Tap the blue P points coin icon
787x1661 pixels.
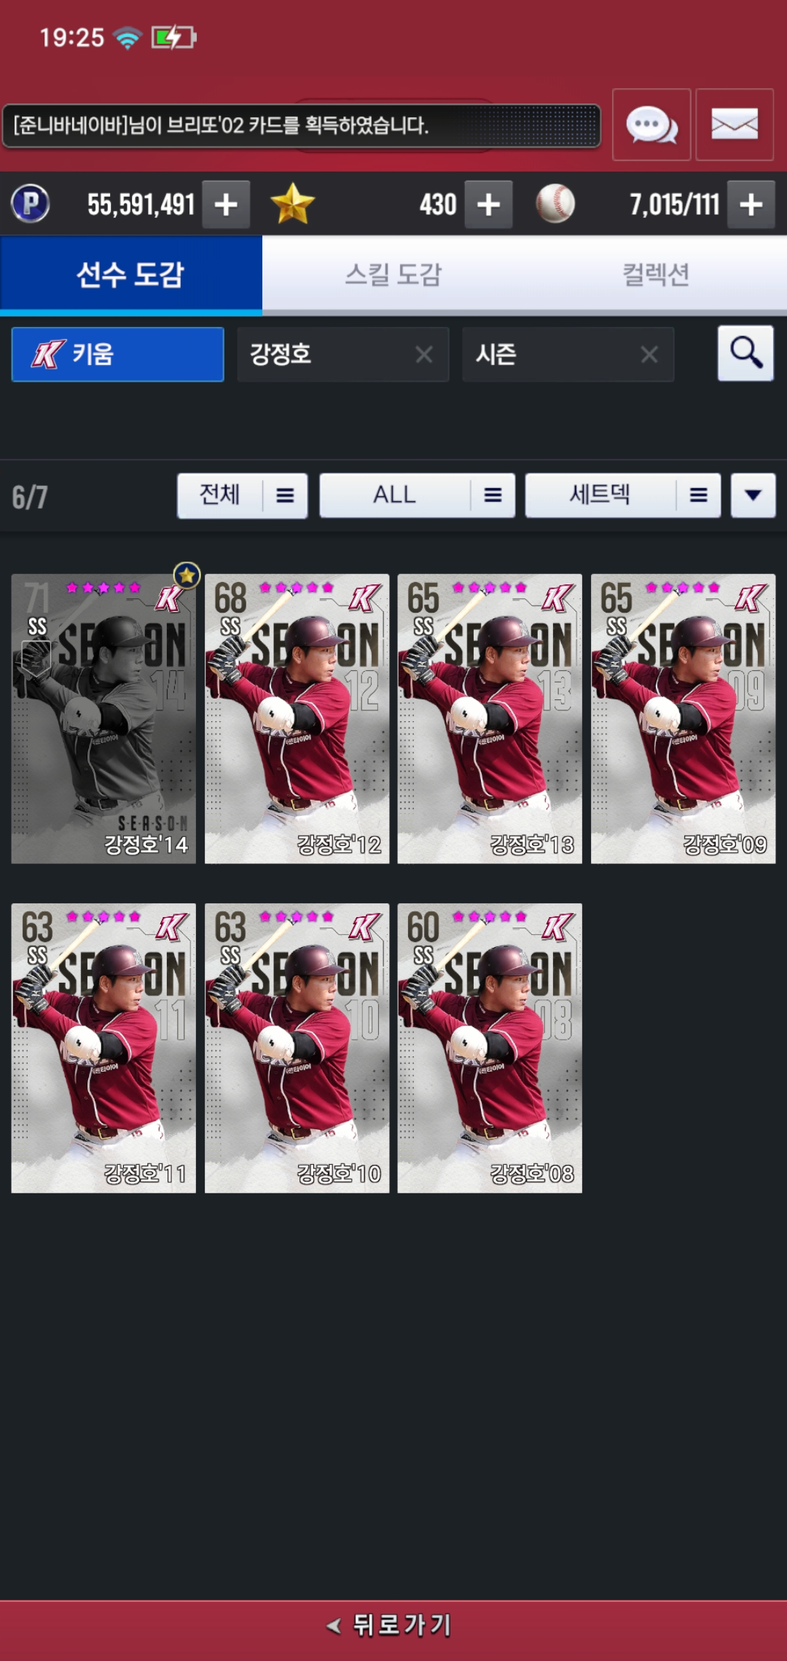tap(31, 204)
